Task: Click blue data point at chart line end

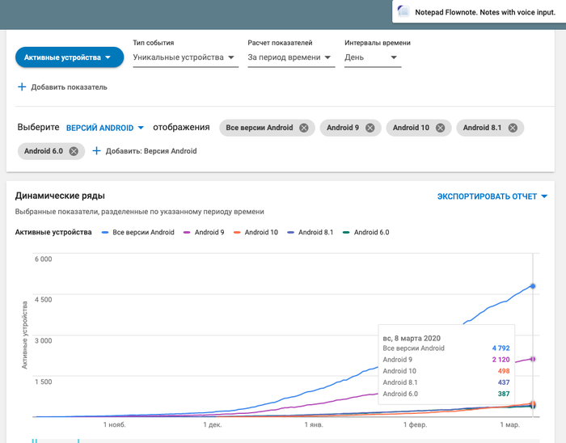Action: (532, 286)
